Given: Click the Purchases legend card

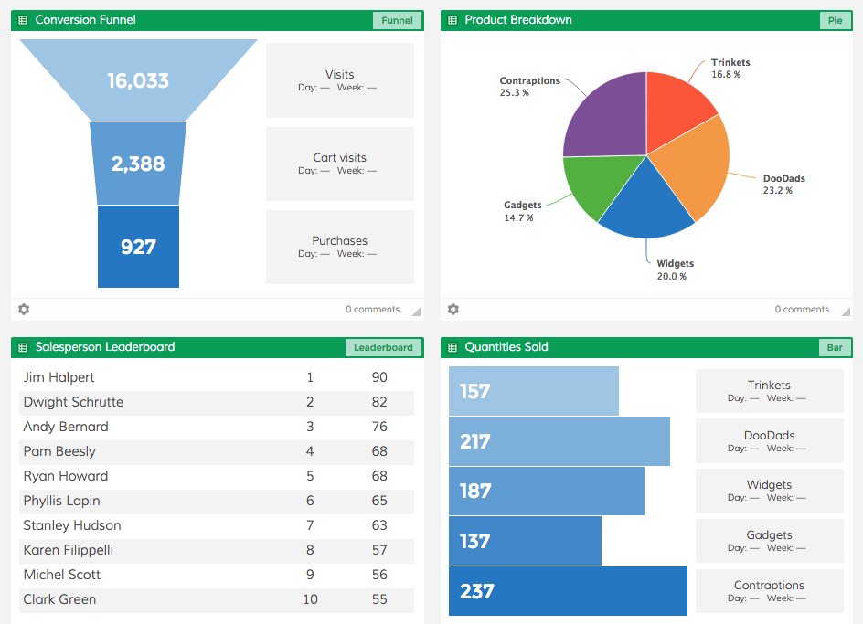Looking at the screenshot, I should [x=340, y=247].
